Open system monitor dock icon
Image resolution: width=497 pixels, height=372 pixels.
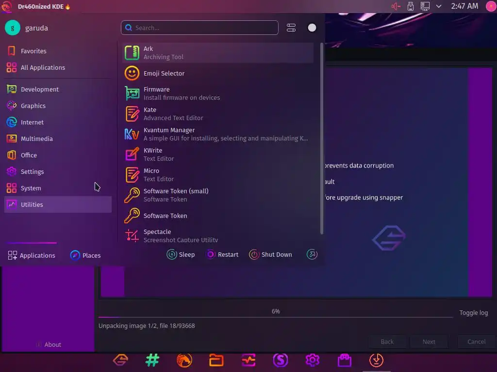point(248,360)
